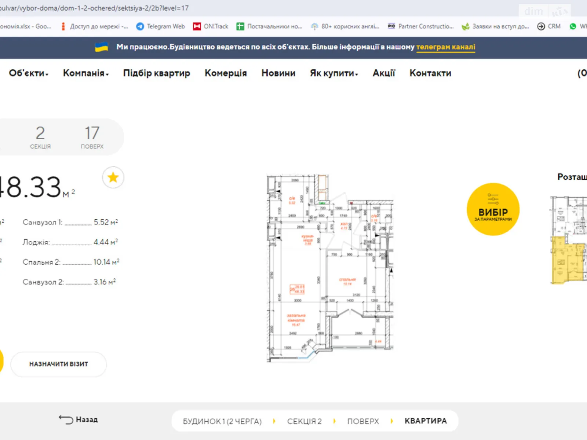The image size is (587, 440).
Task: Open Підбір квартир menu item
Action: click(157, 73)
